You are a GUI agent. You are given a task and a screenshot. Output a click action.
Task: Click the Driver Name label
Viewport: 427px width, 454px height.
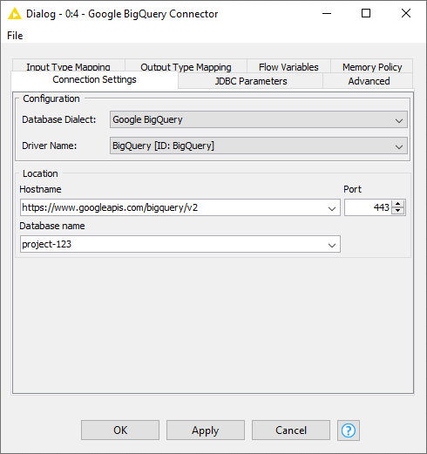[x=50, y=146]
